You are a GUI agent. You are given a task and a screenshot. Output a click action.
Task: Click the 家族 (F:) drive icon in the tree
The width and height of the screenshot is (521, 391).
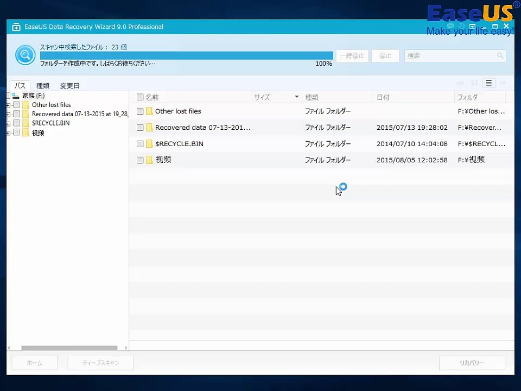point(15,96)
